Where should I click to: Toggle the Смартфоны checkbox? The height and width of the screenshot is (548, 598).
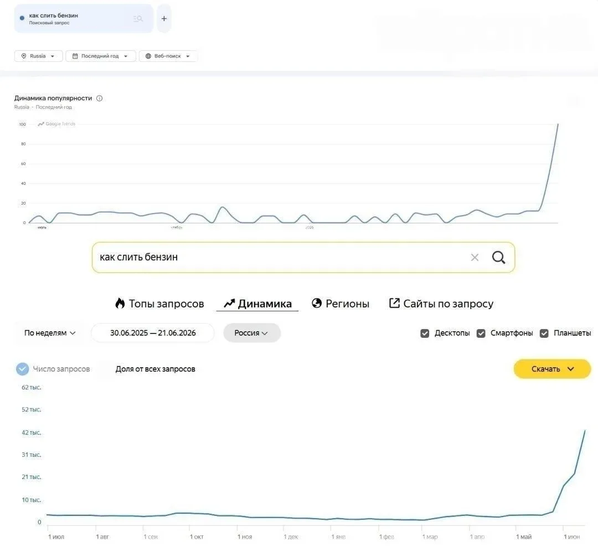[481, 333]
